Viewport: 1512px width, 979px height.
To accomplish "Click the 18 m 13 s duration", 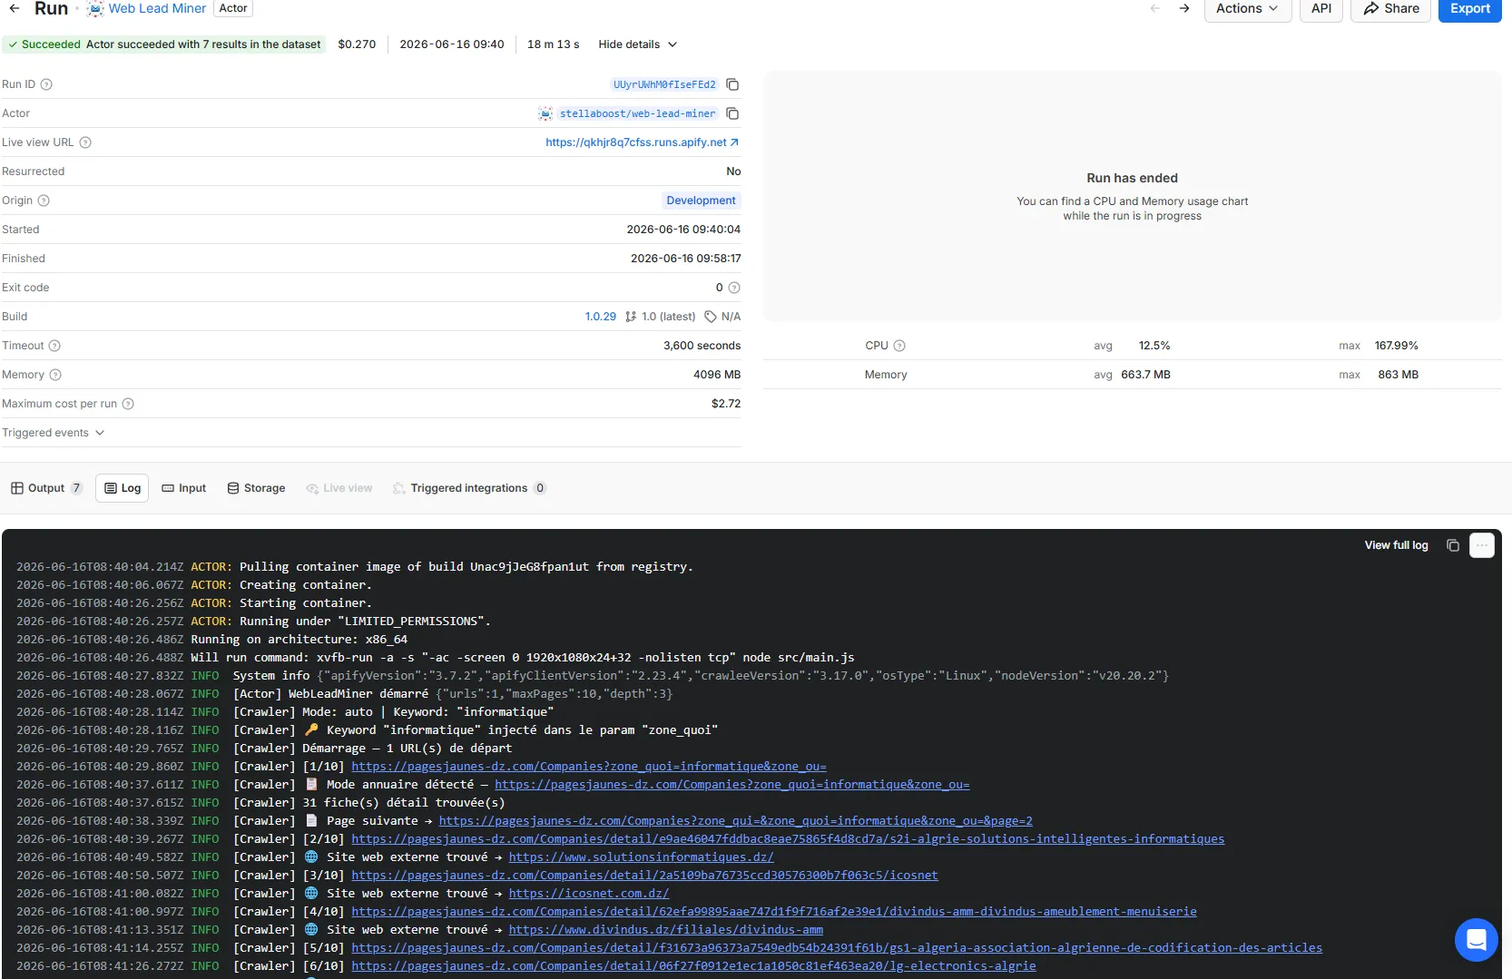I will pyautogui.click(x=553, y=44).
